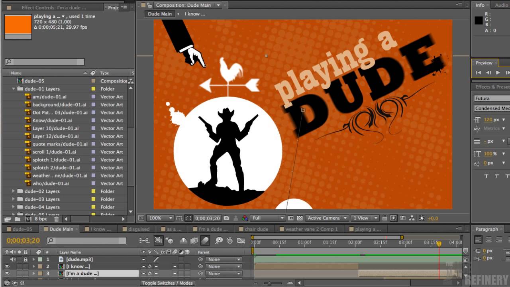Toggle shy switch on [I know ...] layer
Image resolution: width=510 pixels, height=287 pixels.
(x=143, y=266)
